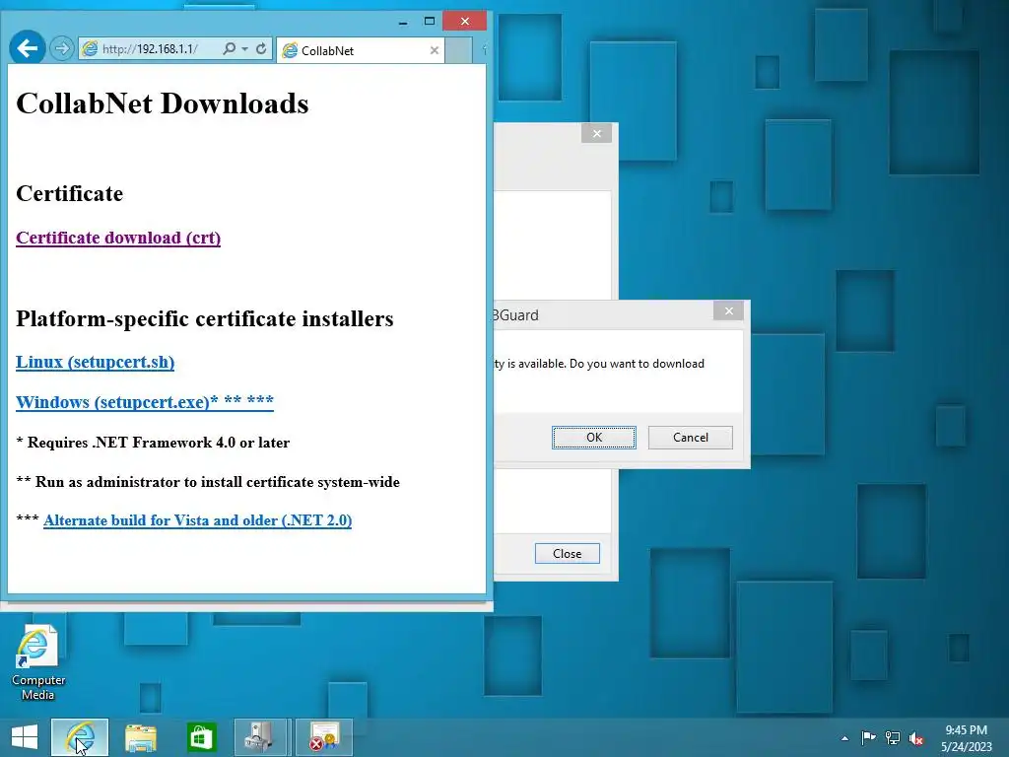Viewport: 1009px width, 757px height.
Task: Open the Action Center flag icon
Action: (868, 738)
